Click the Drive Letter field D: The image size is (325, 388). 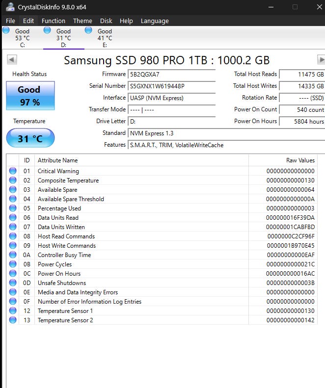click(172, 122)
